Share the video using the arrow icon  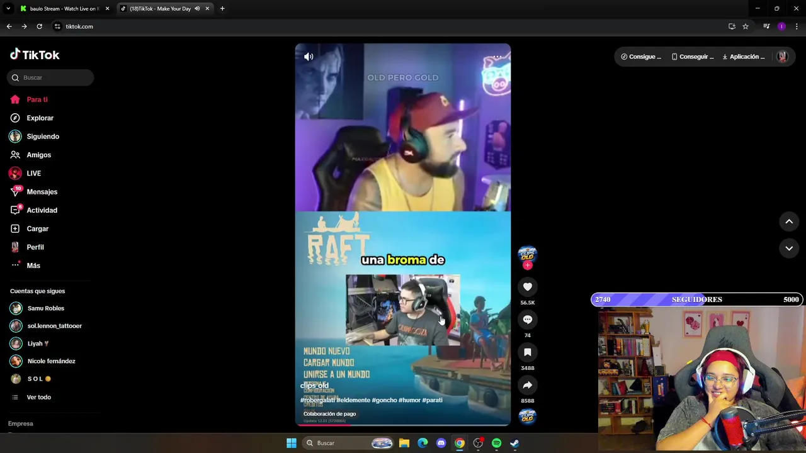528,385
